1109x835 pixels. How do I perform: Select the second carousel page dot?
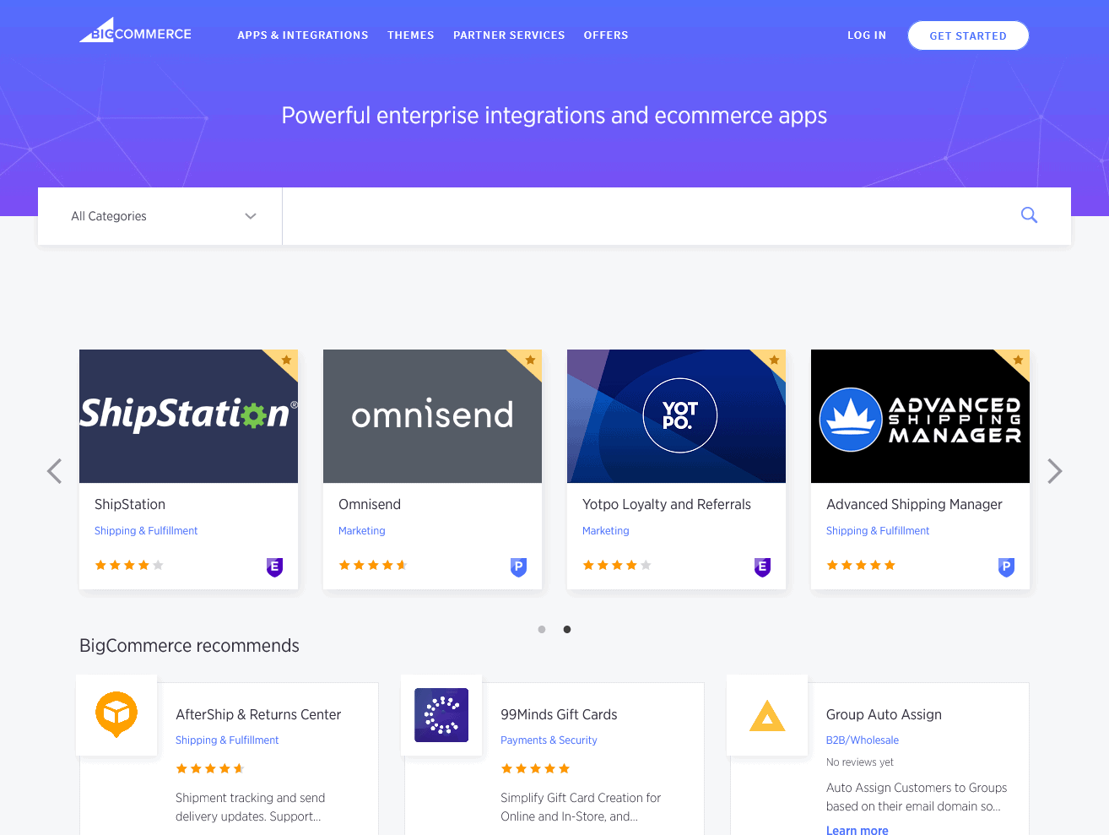[567, 629]
